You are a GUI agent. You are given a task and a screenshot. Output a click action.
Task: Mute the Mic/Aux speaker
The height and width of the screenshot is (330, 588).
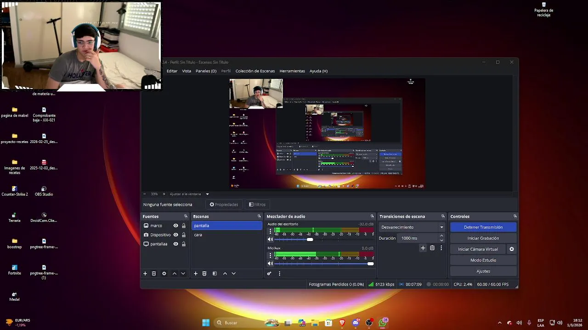coord(270,264)
